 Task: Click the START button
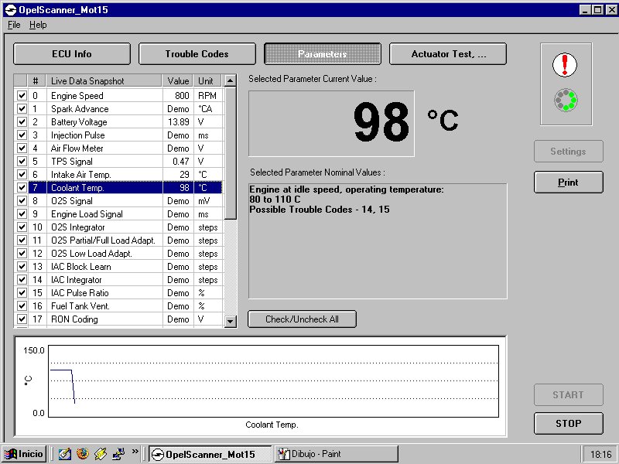[569, 394]
